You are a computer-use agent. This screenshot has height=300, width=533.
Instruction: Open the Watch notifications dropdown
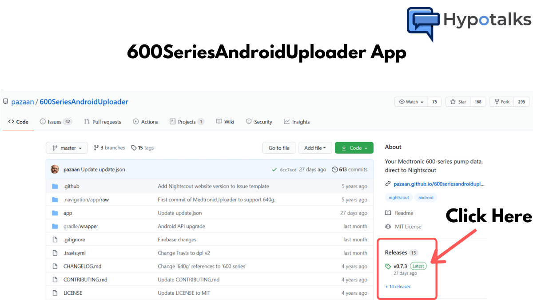point(411,102)
